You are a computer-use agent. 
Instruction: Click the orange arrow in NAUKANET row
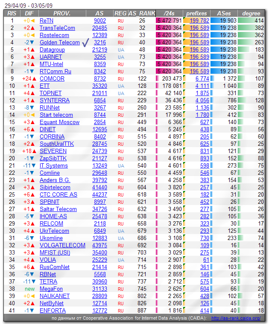32,296
